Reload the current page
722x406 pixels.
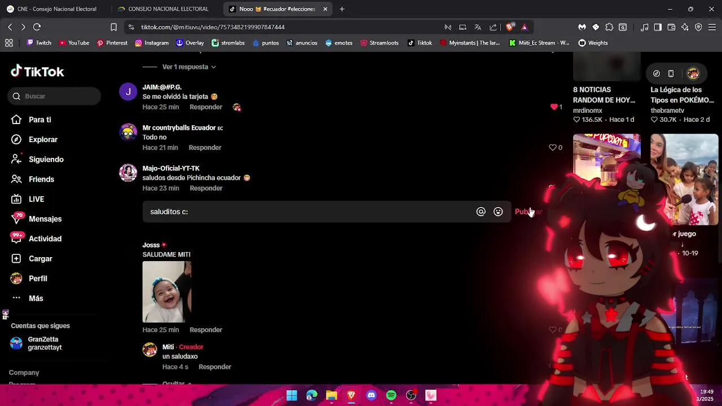pos(37,27)
